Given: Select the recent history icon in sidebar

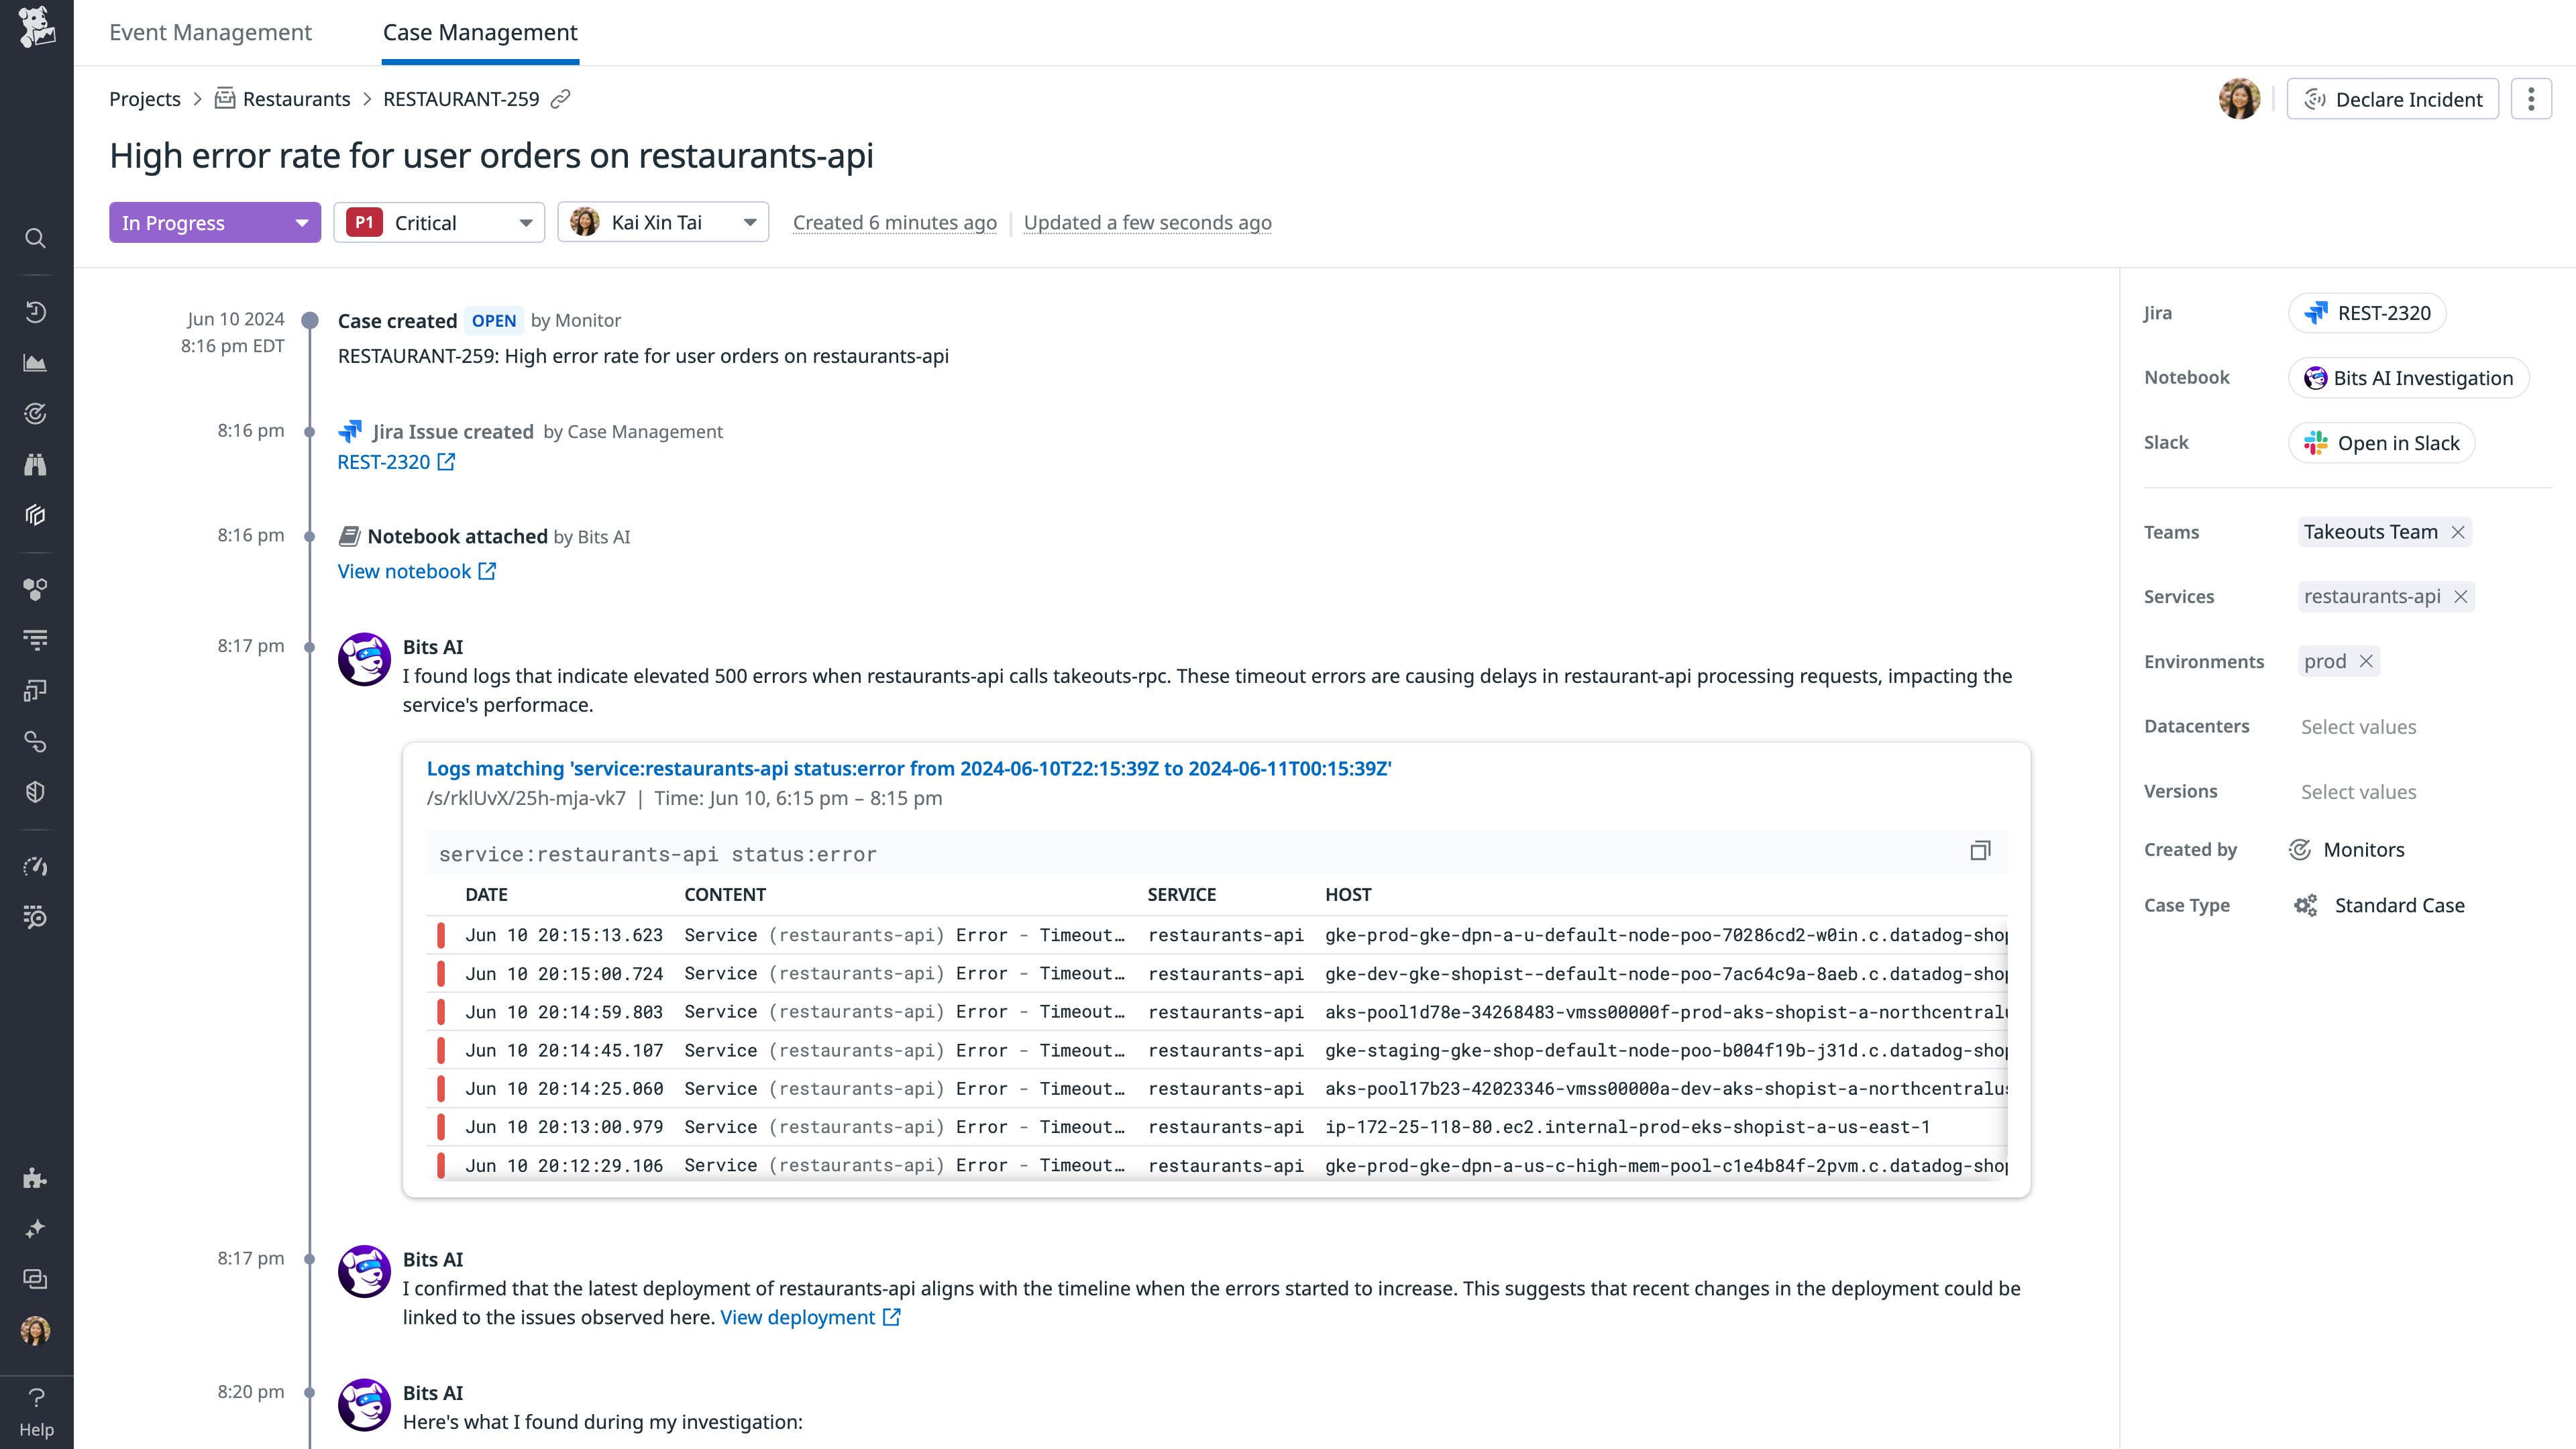Looking at the screenshot, I should click(36, 311).
